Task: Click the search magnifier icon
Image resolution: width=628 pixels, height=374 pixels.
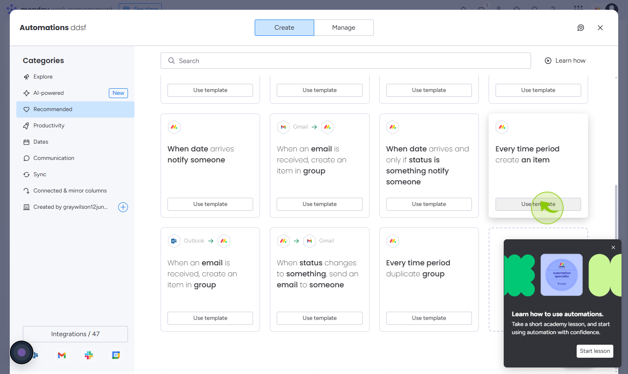Action: (172, 61)
